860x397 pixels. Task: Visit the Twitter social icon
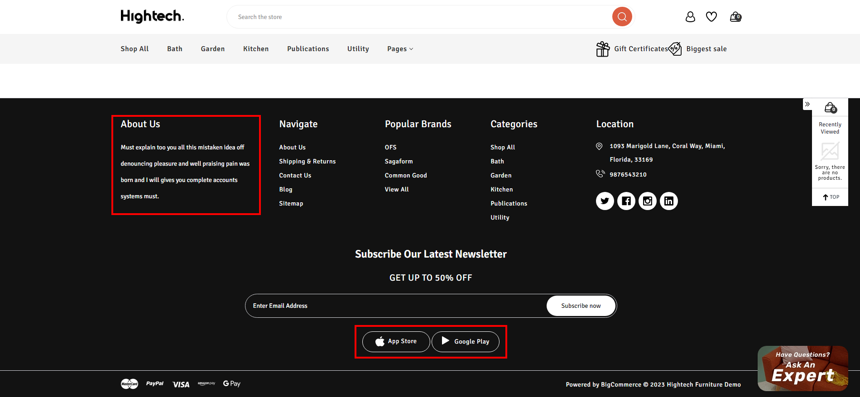605,201
